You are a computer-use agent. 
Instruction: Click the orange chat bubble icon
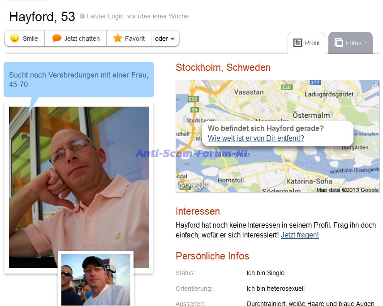[57, 39]
